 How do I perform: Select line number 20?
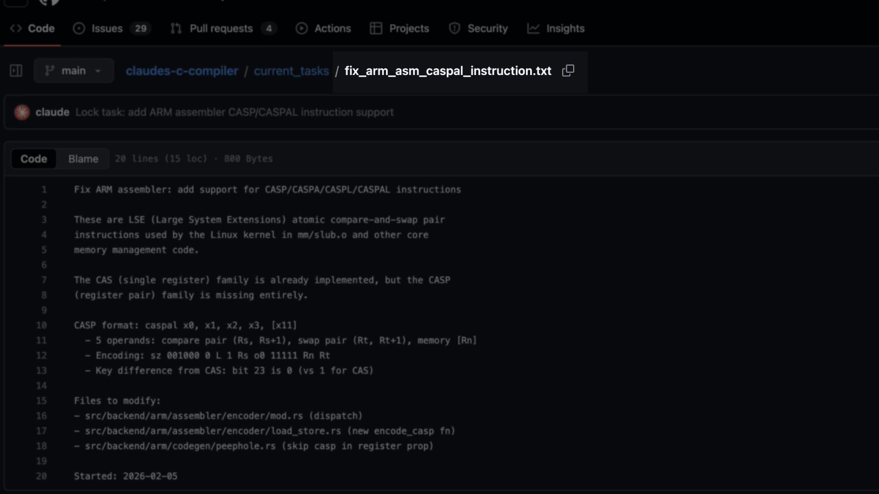pyautogui.click(x=41, y=476)
